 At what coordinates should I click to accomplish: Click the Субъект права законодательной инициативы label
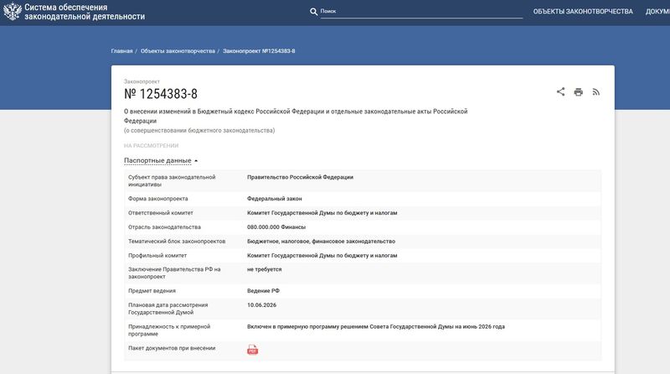point(172,180)
